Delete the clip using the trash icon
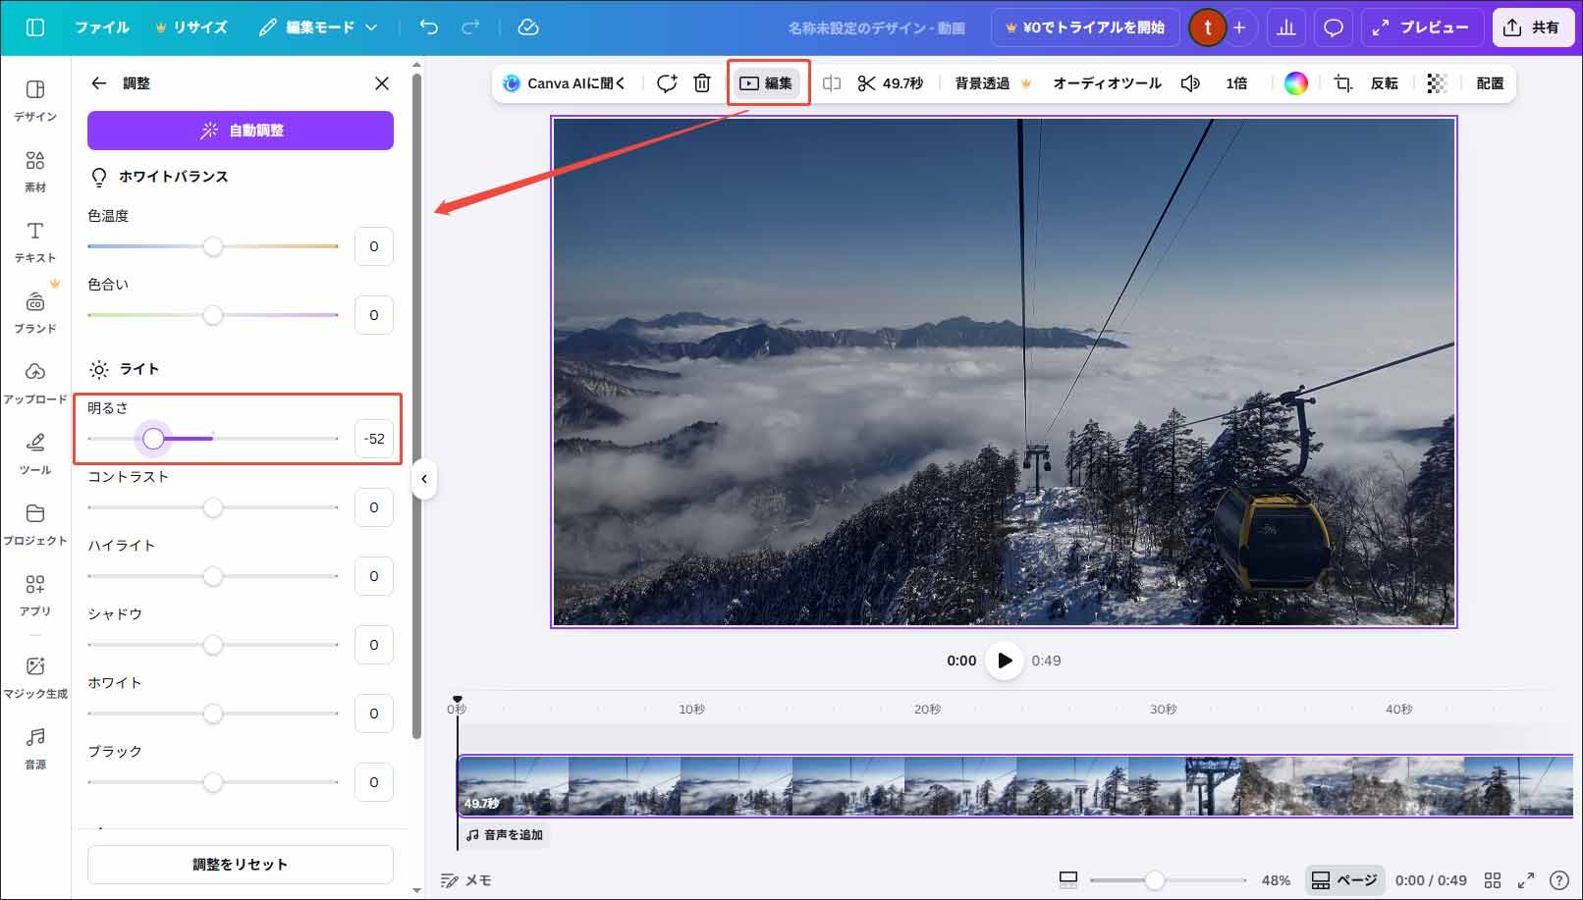The image size is (1583, 900). (x=701, y=83)
